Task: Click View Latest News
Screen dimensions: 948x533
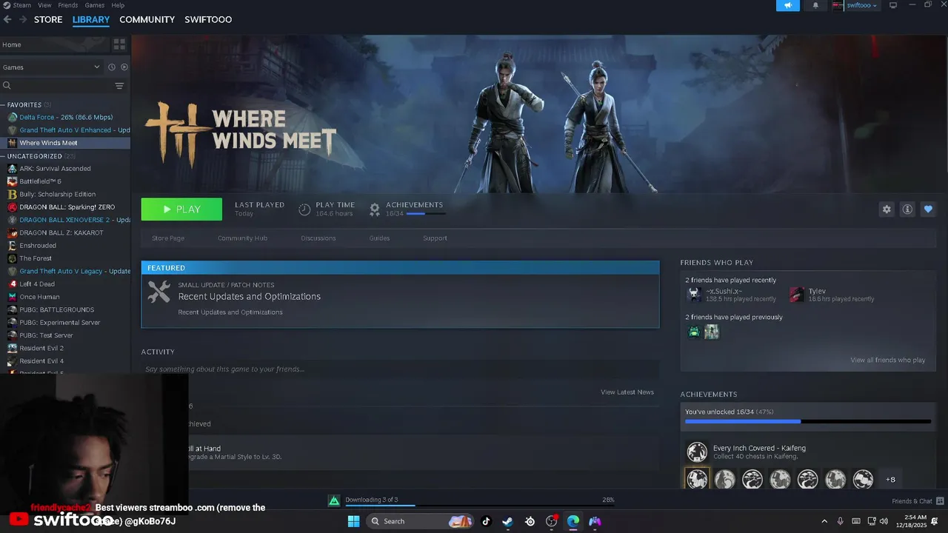Action: (627, 392)
